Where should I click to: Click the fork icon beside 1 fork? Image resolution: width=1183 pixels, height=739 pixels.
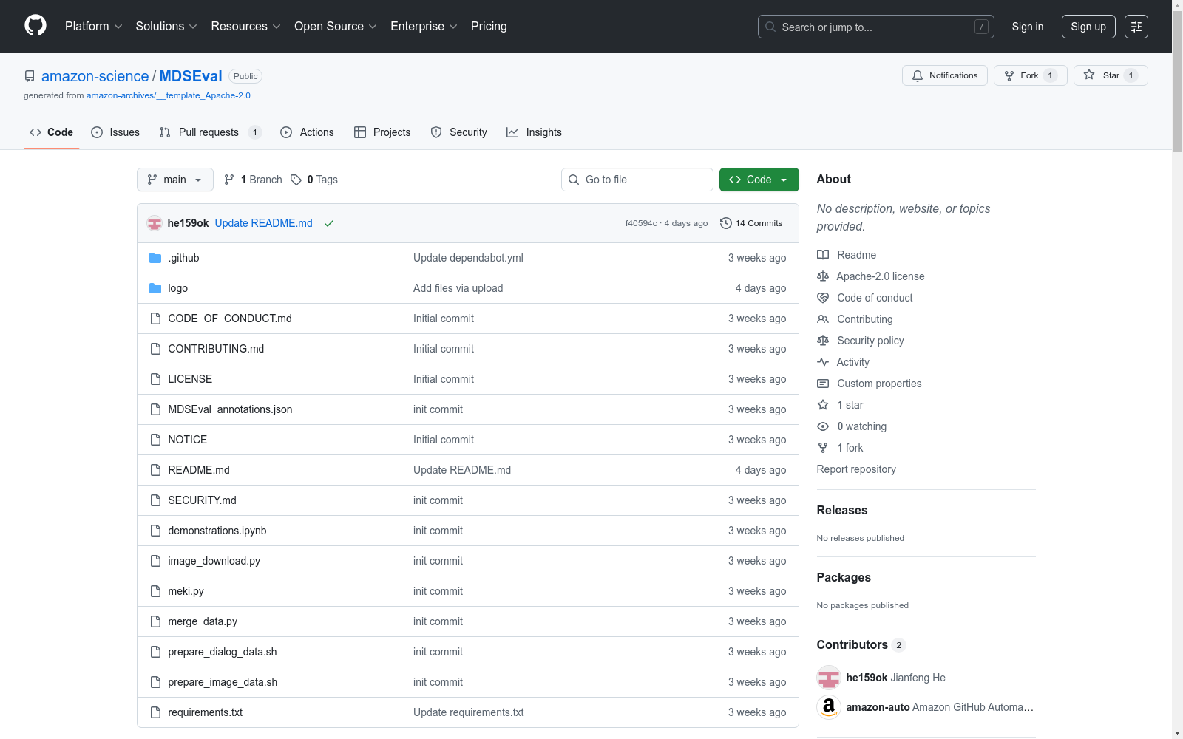point(823,448)
